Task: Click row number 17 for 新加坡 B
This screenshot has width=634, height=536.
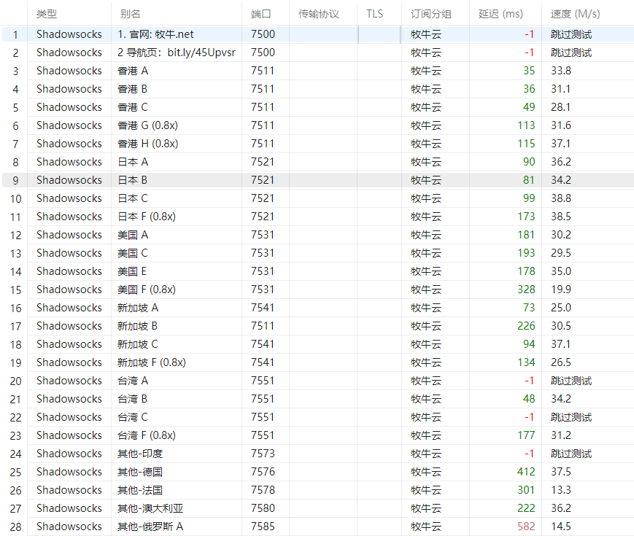Action: point(15,325)
